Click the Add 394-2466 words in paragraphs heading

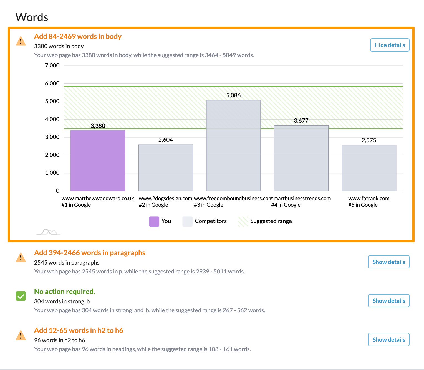click(x=90, y=253)
